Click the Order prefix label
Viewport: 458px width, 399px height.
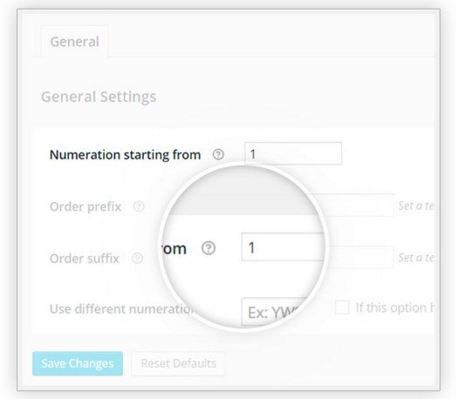click(85, 206)
